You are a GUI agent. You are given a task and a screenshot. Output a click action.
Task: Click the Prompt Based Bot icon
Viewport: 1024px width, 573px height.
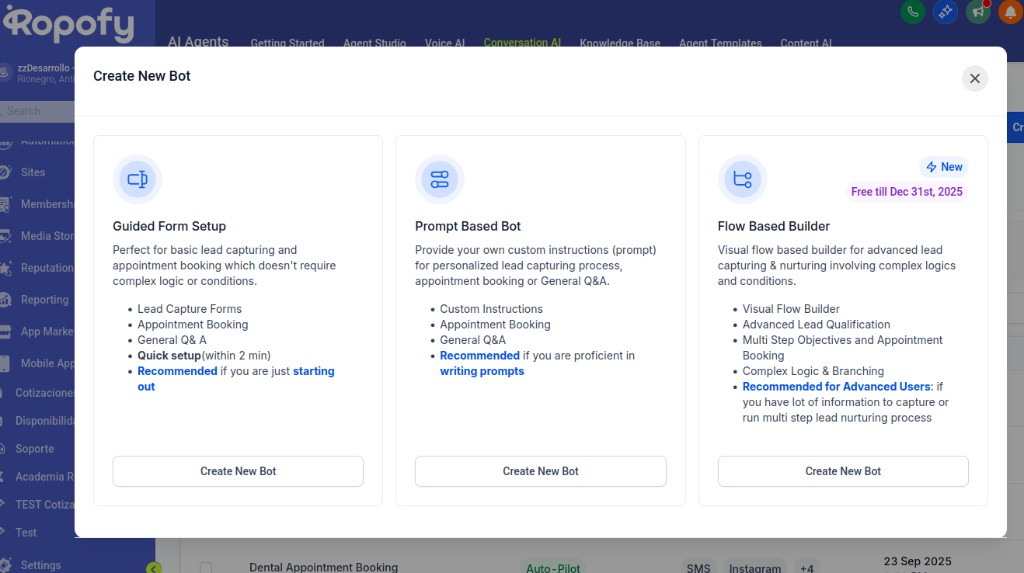tap(440, 179)
